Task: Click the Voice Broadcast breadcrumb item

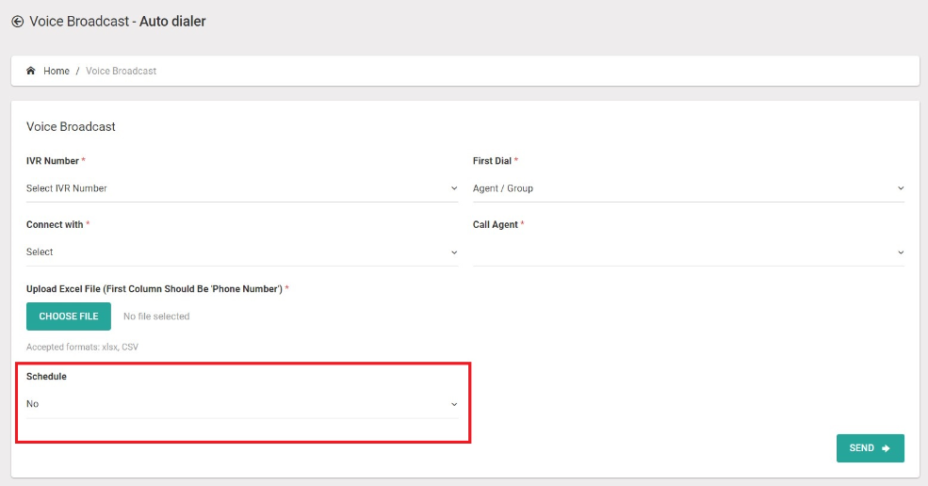Action: [121, 71]
